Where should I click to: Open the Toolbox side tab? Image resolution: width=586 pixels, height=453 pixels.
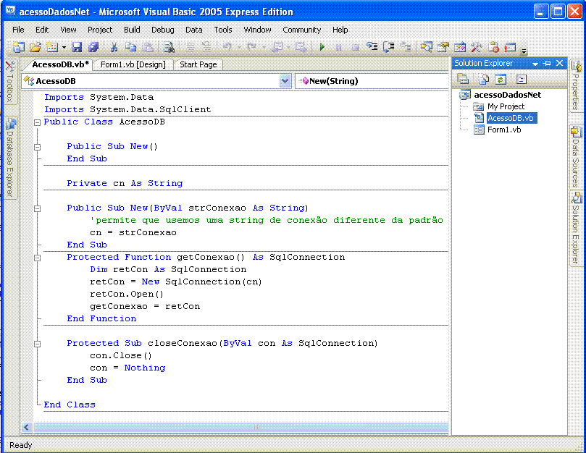(10, 82)
